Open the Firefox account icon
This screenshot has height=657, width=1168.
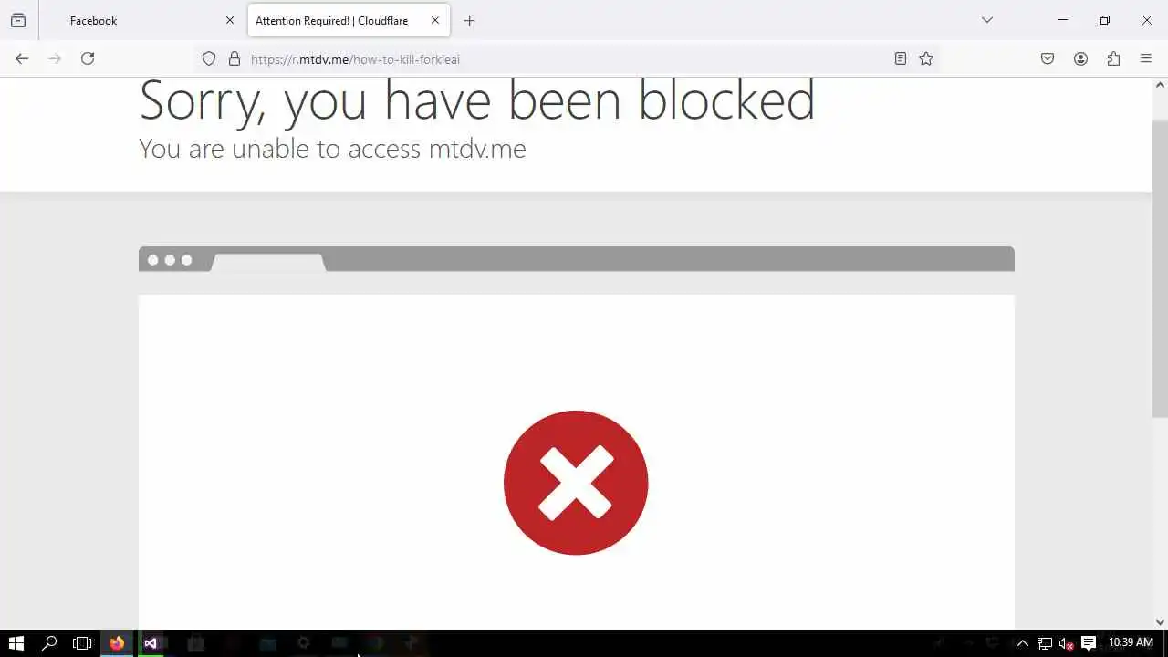pos(1080,58)
